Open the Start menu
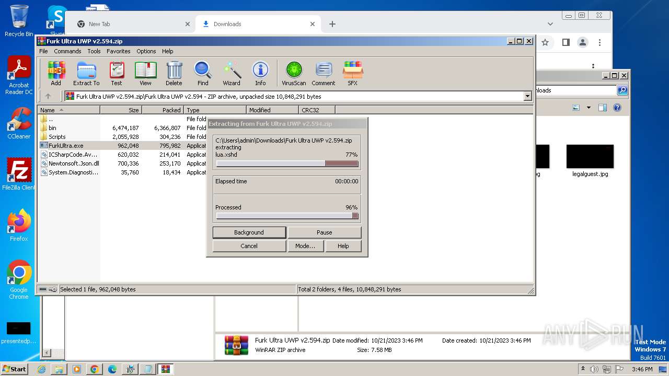 pyautogui.click(x=14, y=369)
